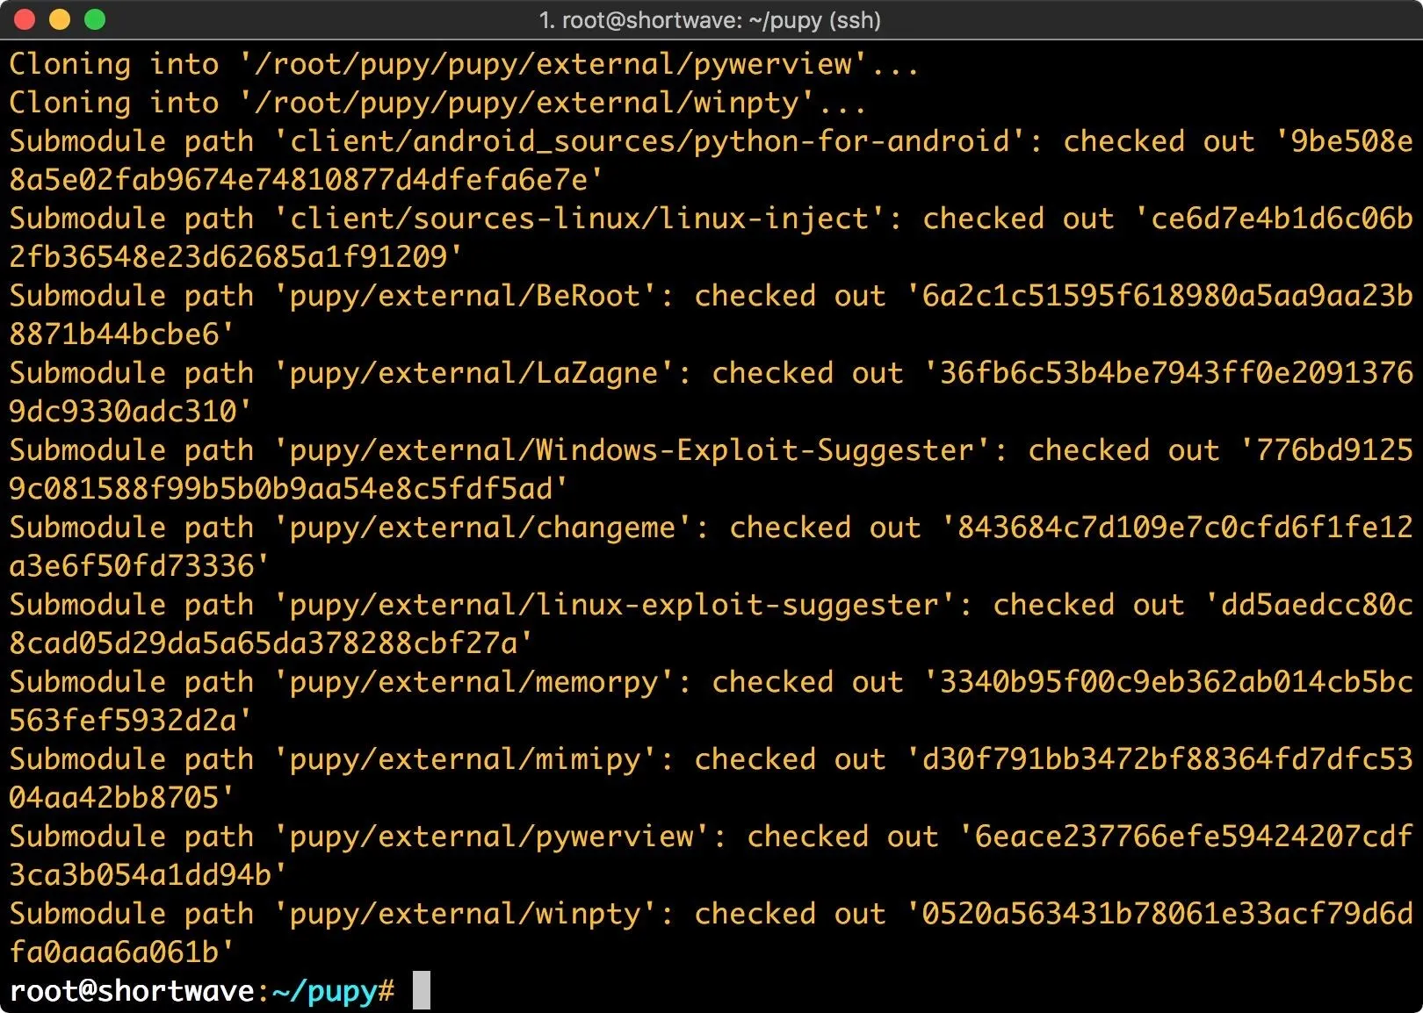Click hash start '843684c7d109e7c0cfd6f1fe12'
This screenshot has width=1423, height=1013.
pyautogui.click(x=1186, y=528)
